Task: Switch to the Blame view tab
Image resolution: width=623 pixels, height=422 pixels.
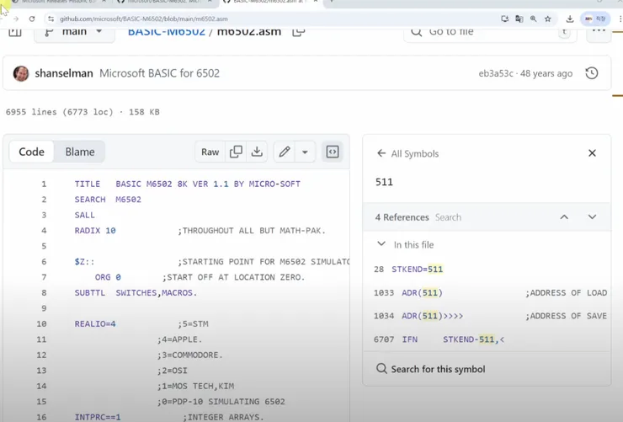Action: pos(80,152)
